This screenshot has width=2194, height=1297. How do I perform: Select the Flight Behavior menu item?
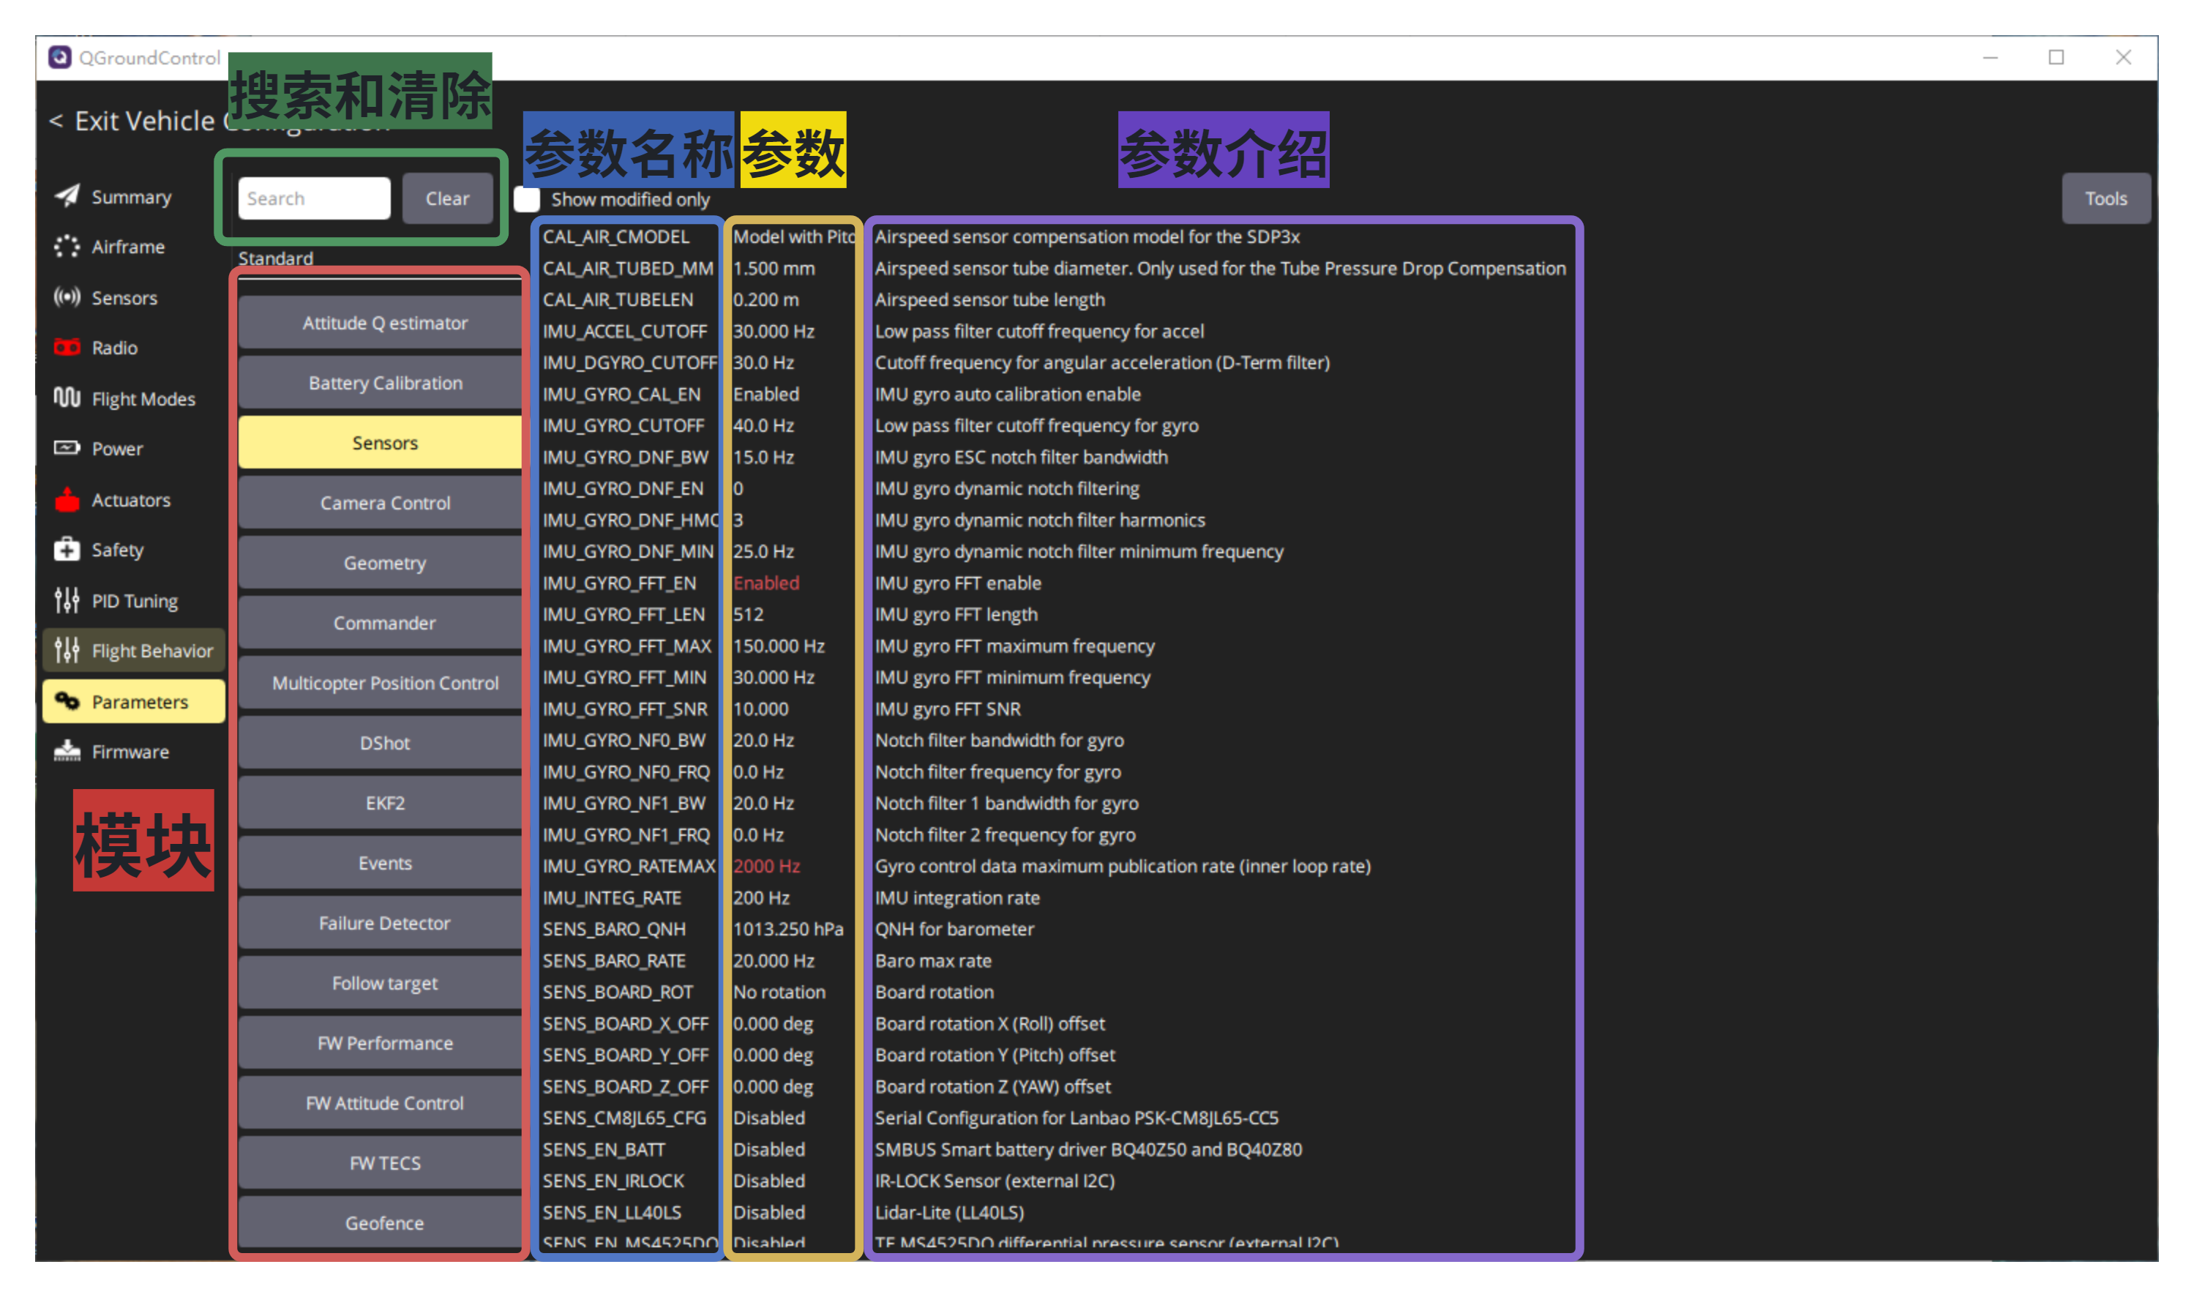click(134, 650)
